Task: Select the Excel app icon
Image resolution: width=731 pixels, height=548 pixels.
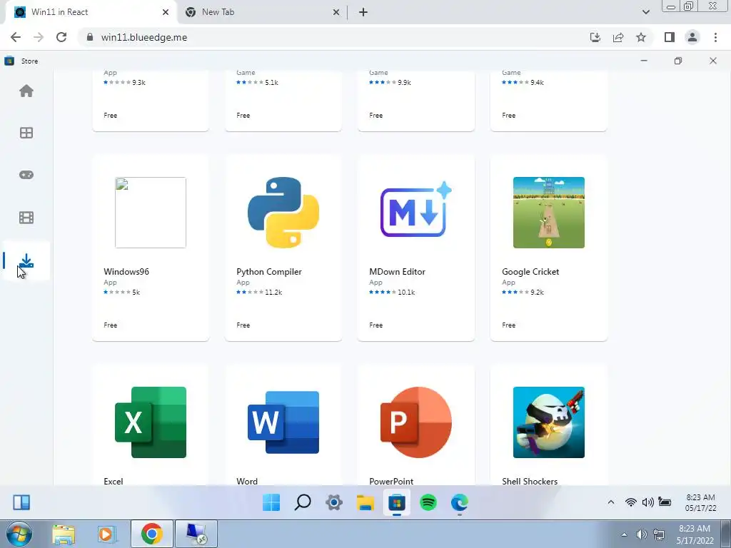Action: [x=150, y=422]
